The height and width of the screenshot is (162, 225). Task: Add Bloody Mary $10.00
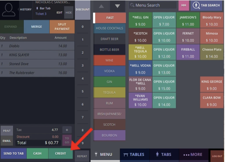[212, 20]
